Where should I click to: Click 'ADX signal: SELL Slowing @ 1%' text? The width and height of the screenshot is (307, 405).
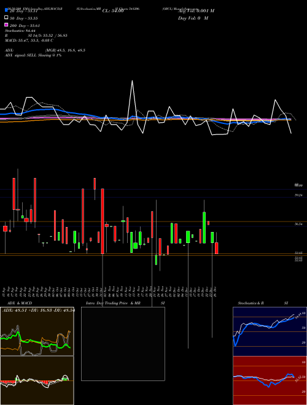coord(33,55)
